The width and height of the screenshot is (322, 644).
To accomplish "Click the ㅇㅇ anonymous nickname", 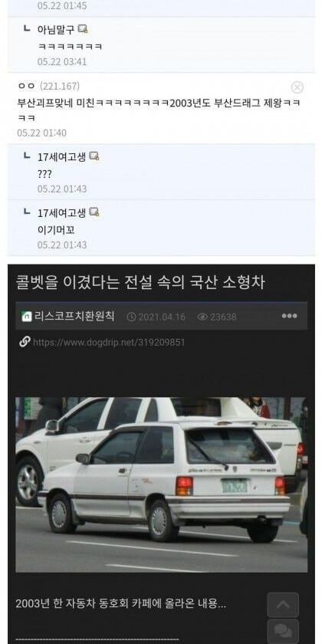I will click(x=27, y=86).
